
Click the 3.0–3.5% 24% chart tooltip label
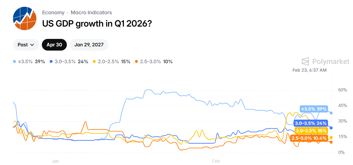click(310, 123)
